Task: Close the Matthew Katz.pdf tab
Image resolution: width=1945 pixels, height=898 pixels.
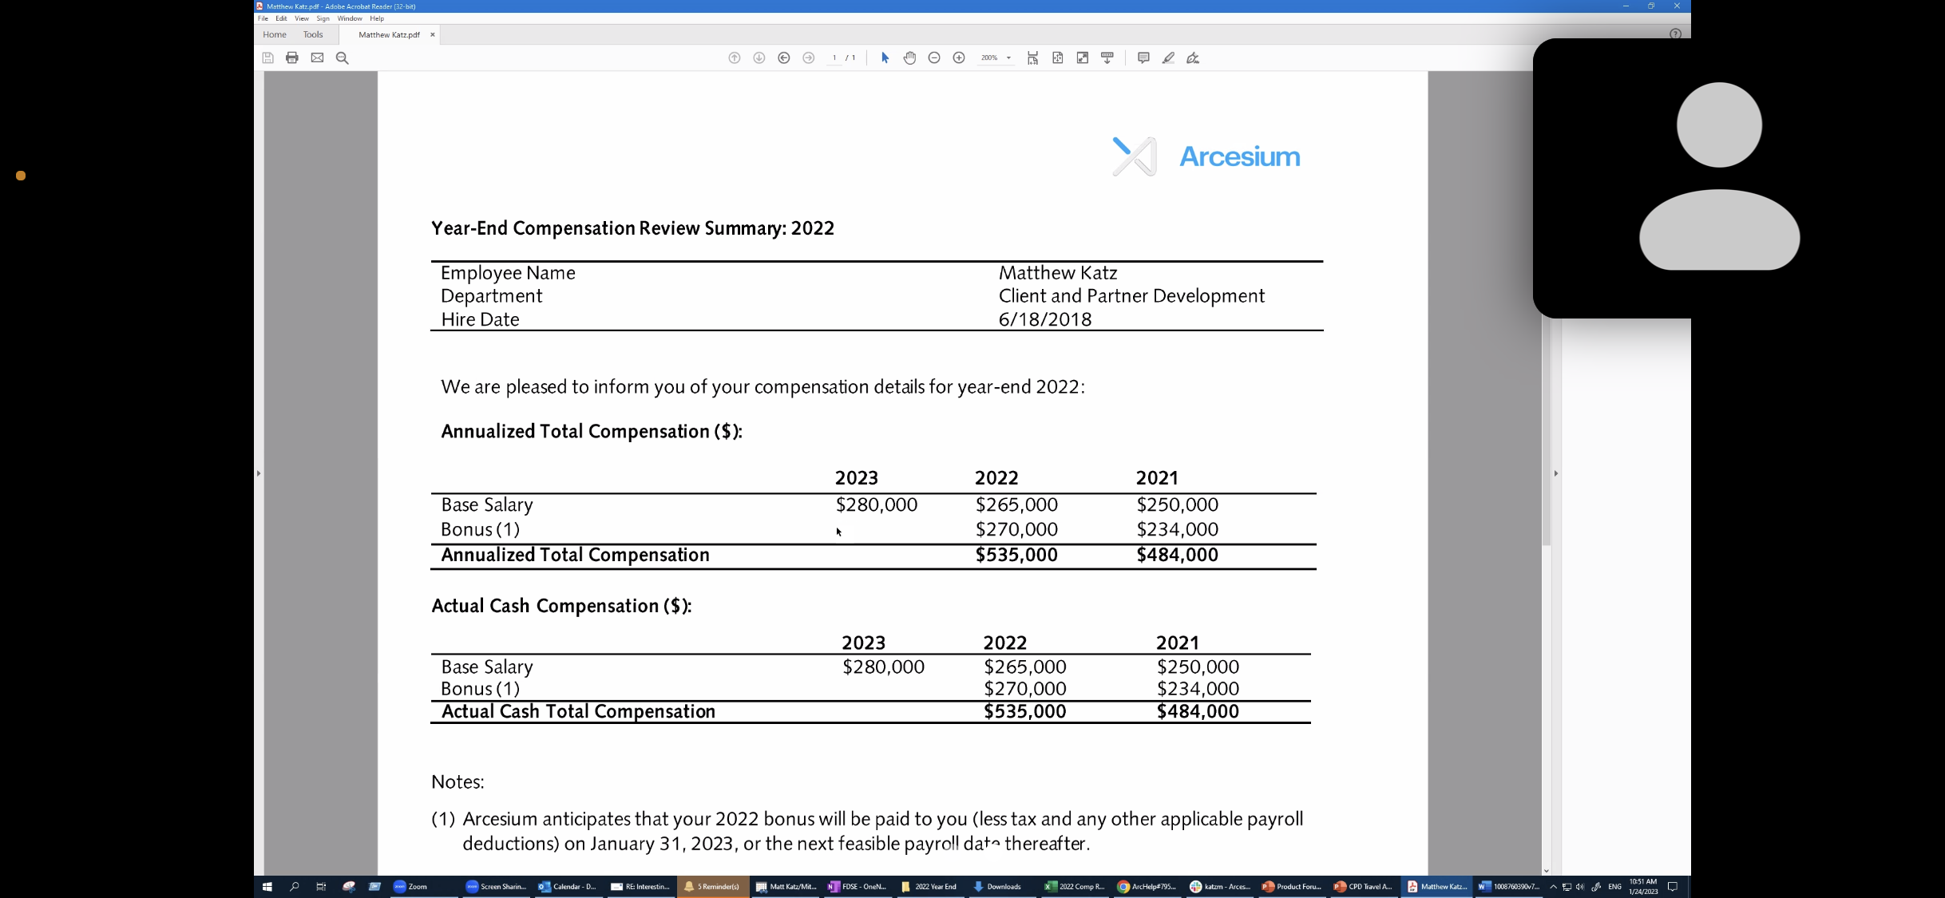Action: point(433,35)
